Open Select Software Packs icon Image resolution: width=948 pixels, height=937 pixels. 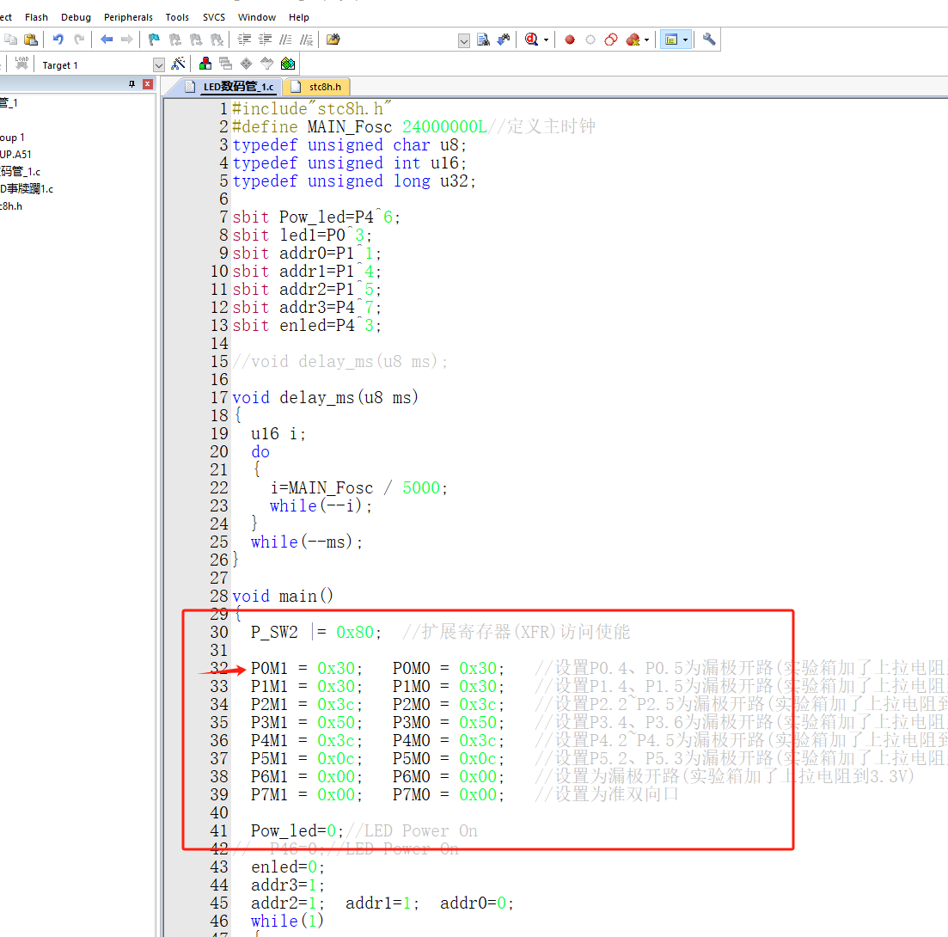tap(266, 64)
